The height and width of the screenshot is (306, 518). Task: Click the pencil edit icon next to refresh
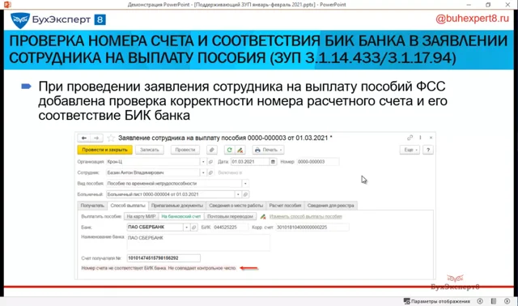240,150
